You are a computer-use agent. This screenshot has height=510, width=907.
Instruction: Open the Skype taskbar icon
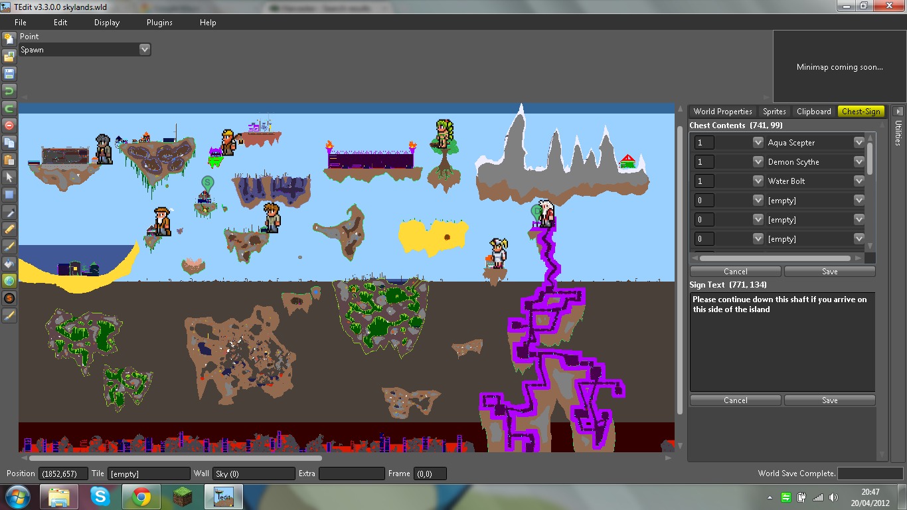(x=100, y=497)
